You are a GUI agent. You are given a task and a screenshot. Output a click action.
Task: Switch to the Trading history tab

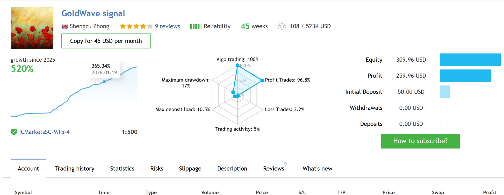75,169
